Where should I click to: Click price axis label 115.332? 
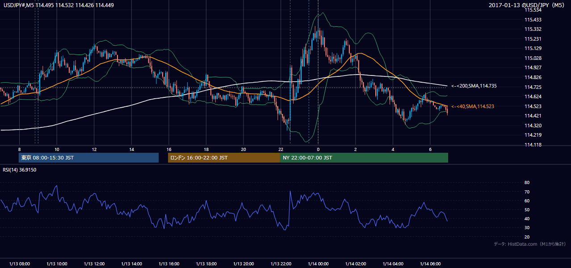click(533, 29)
